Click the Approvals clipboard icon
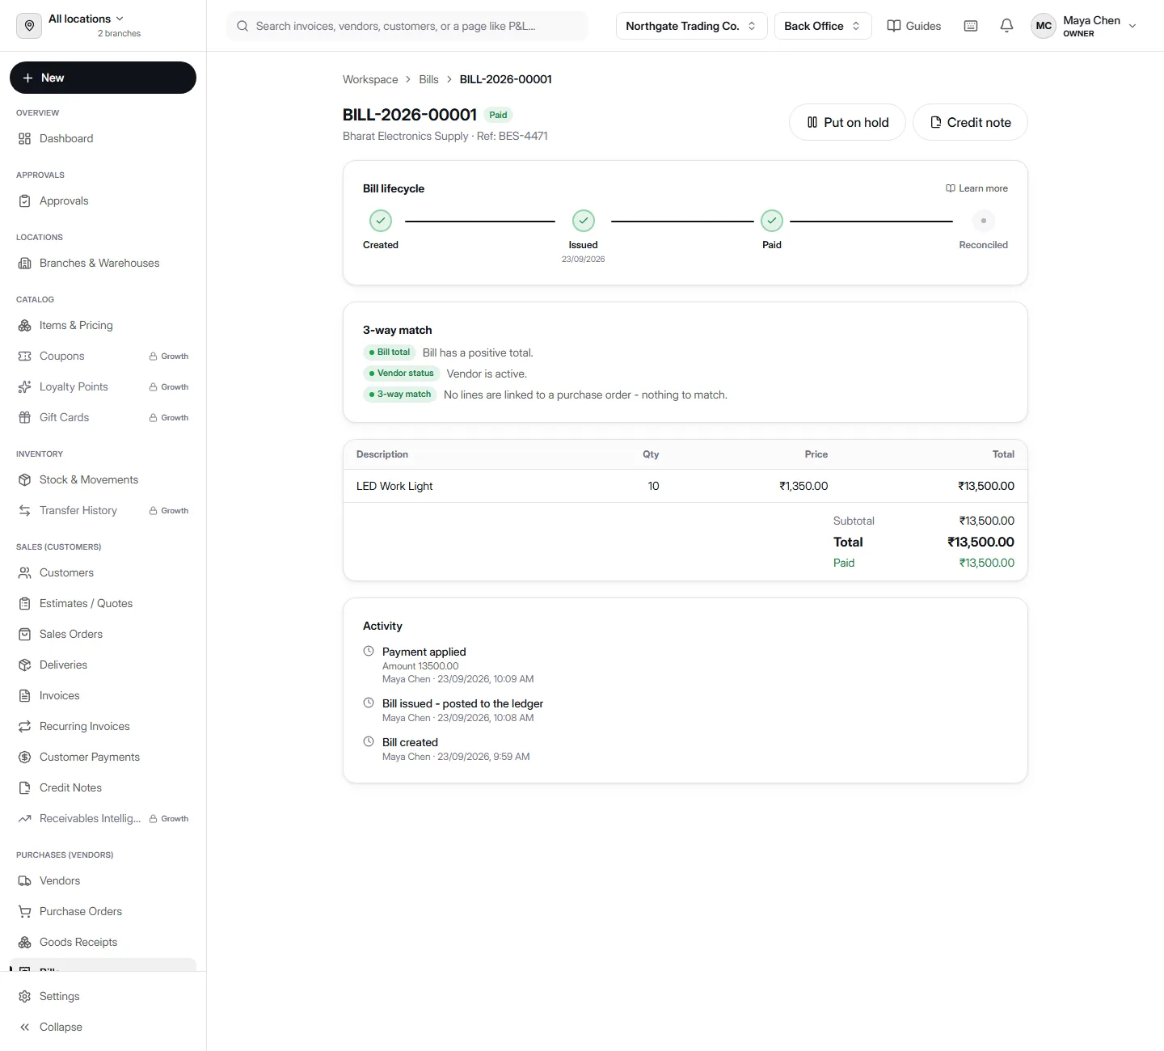The height and width of the screenshot is (1051, 1164). point(25,200)
